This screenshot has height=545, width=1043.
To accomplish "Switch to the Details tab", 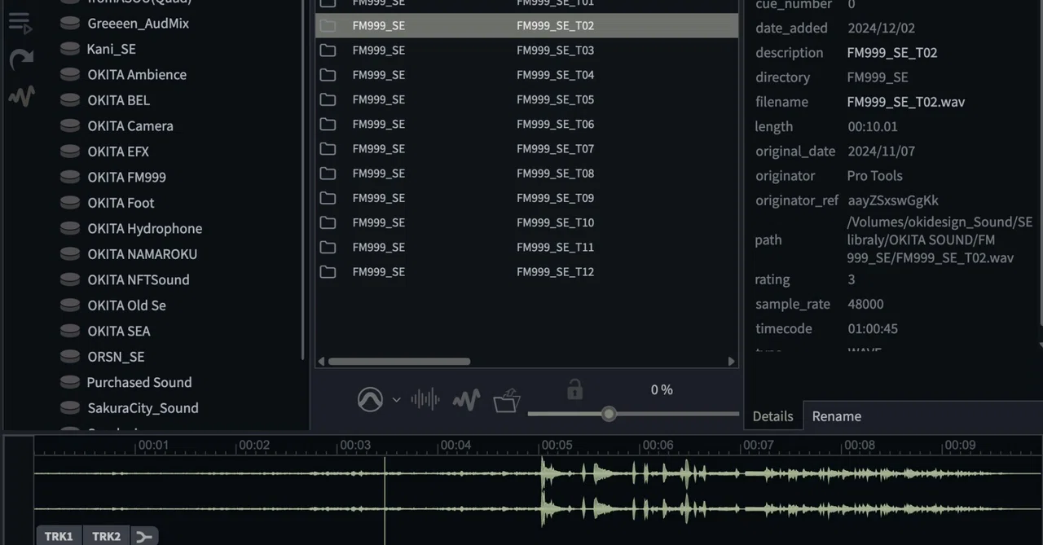I will (772, 416).
